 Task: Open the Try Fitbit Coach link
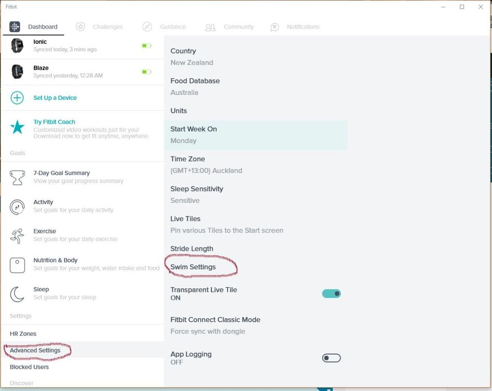tap(54, 122)
